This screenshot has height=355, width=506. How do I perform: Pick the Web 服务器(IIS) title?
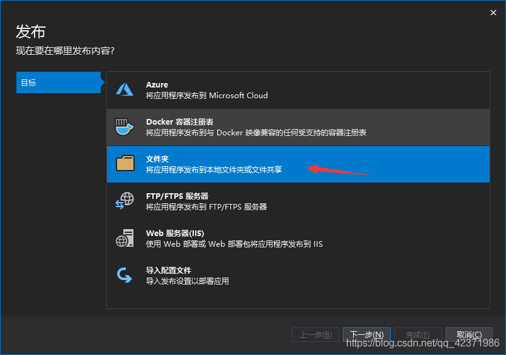(x=175, y=233)
